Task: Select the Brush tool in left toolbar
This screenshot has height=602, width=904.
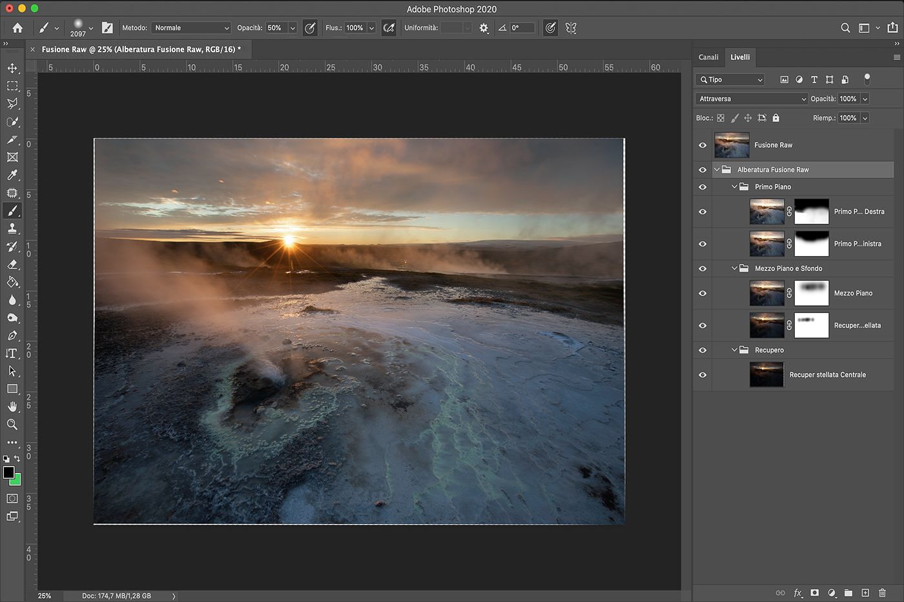Action: coord(12,211)
